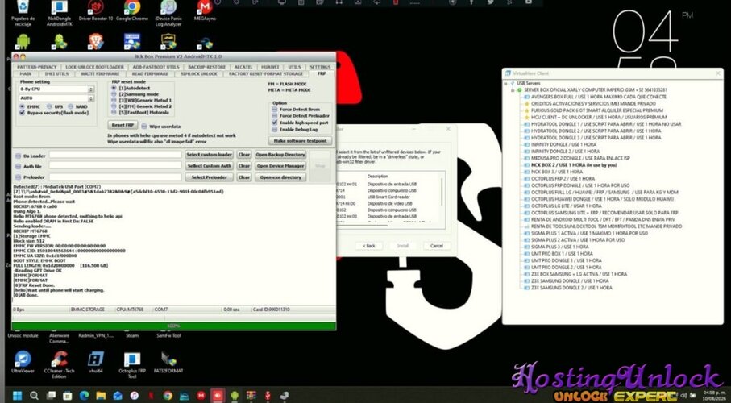The image size is (731, 403).
Task: Open the SETTINGS tab
Action: (x=320, y=67)
